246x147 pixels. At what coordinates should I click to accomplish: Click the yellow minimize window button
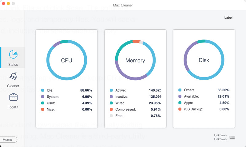pyautogui.click(x=9, y=3)
